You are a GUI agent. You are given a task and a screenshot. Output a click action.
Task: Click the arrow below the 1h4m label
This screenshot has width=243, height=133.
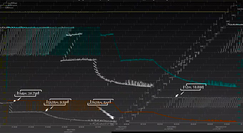click(x=17, y=99)
